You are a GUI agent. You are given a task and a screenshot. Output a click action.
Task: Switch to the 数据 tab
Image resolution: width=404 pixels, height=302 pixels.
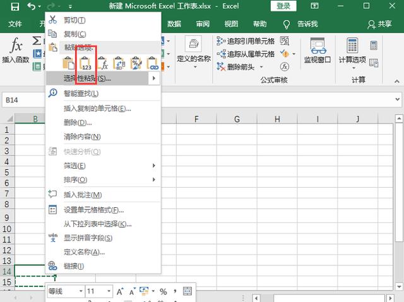(174, 24)
